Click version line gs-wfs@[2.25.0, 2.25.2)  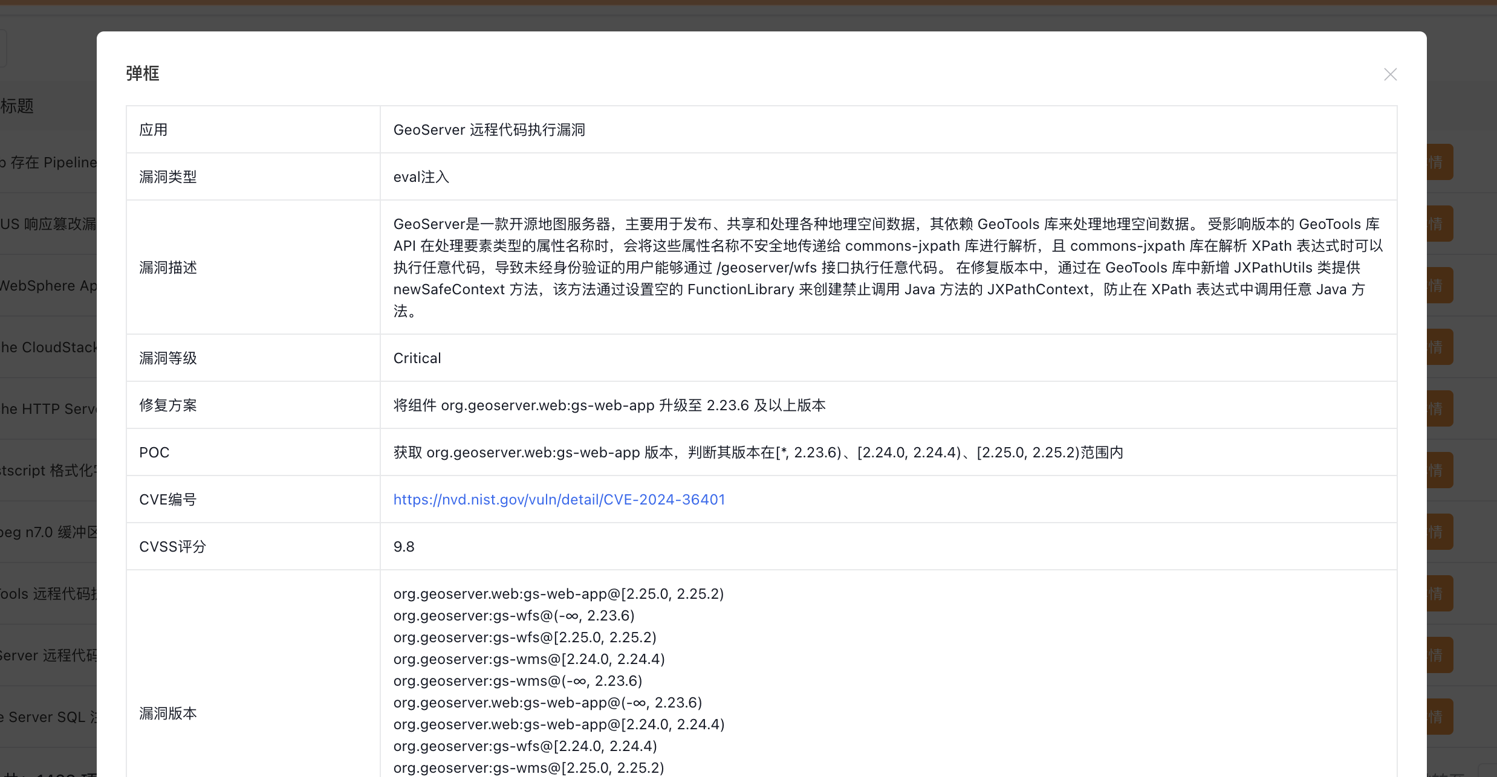coord(525,637)
